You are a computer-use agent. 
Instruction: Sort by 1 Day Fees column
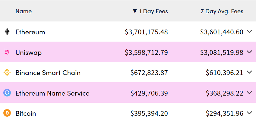pyautogui.click(x=153, y=11)
